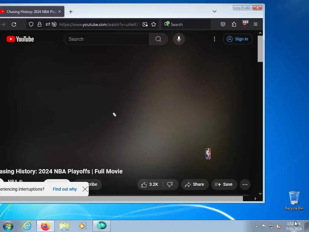Close the Chasing History tab
309x232 pixels.
pyautogui.click(x=59, y=12)
